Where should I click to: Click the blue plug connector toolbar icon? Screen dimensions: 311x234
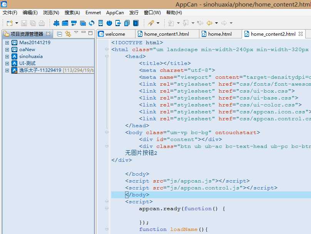point(74,23)
